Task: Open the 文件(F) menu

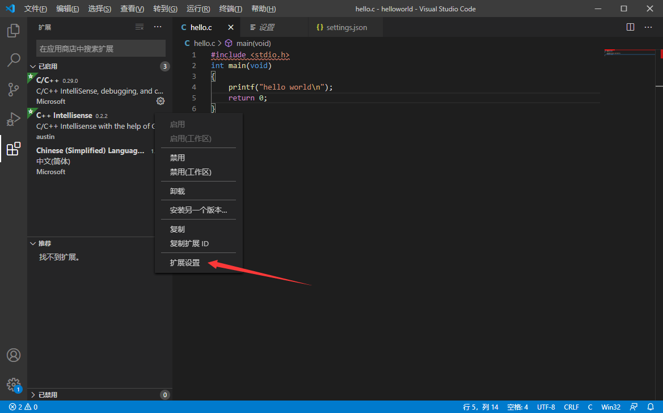Action: 36,9
